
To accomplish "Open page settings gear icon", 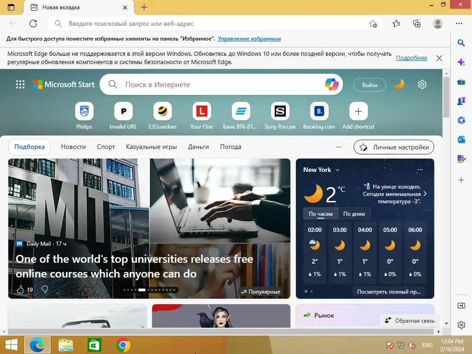I will [x=422, y=85].
